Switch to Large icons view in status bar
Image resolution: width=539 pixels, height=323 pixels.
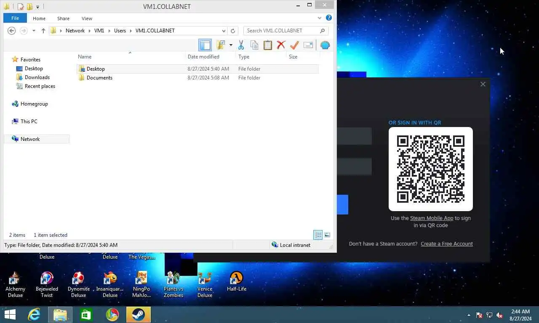click(327, 235)
